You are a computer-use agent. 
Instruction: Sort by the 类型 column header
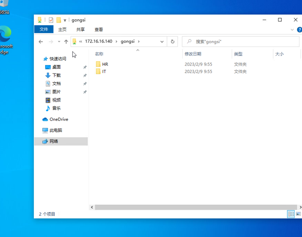pyautogui.click(x=238, y=54)
